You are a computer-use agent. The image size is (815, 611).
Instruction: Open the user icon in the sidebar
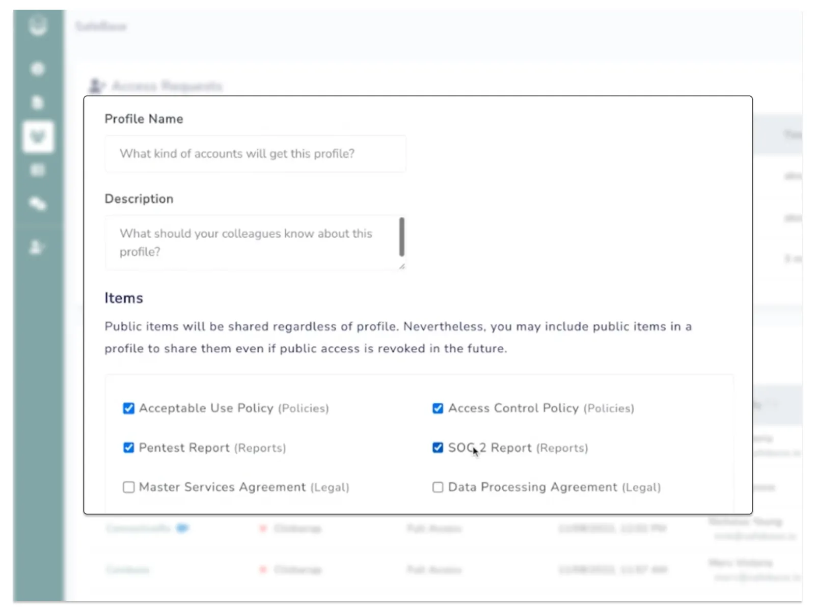click(37, 247)
